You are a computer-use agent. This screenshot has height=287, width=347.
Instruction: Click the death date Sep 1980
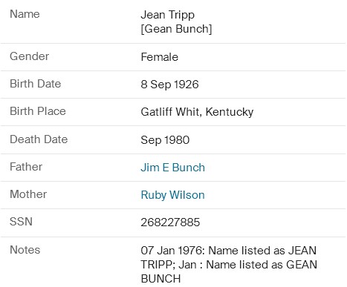pos(165,140)
